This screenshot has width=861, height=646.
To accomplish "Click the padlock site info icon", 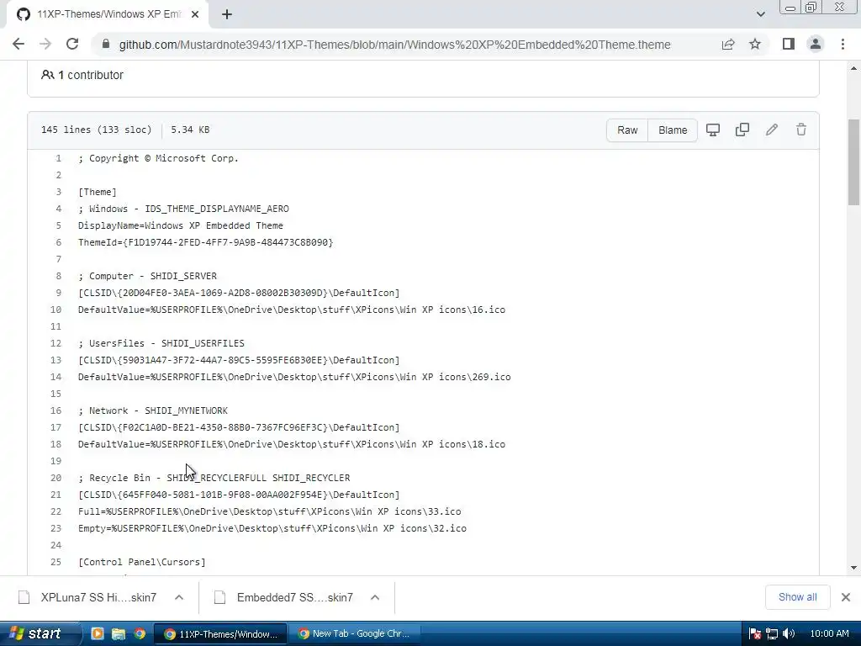I will click(x=106, y=44).
